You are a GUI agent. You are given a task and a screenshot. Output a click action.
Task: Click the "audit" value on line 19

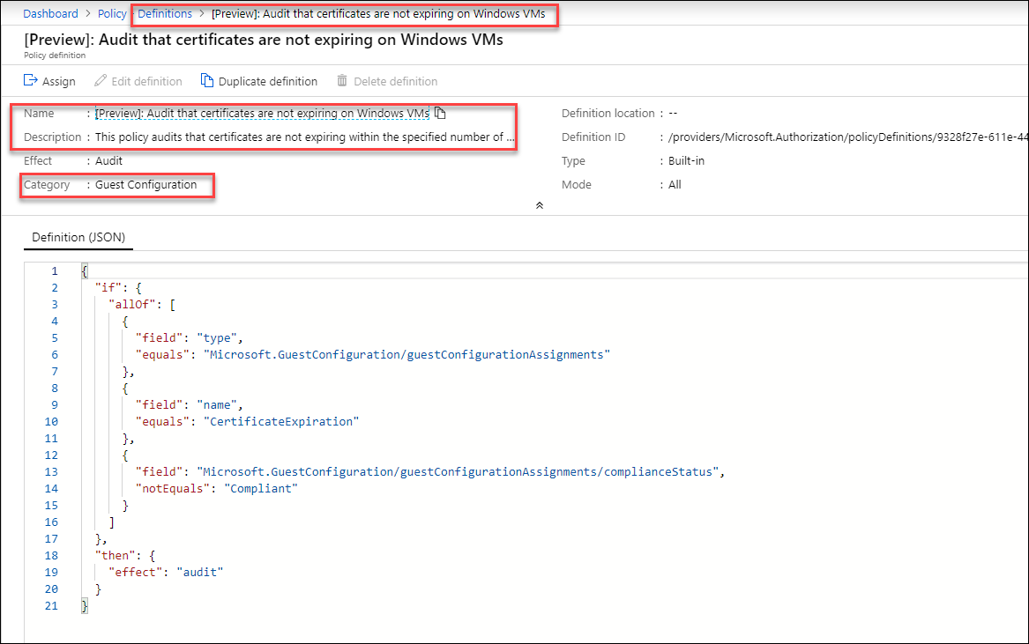[200, 573]
